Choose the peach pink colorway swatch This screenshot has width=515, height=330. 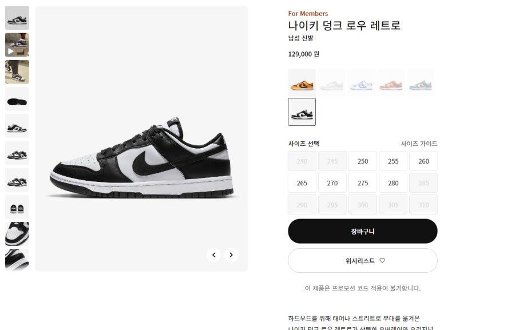pos(390,82)
